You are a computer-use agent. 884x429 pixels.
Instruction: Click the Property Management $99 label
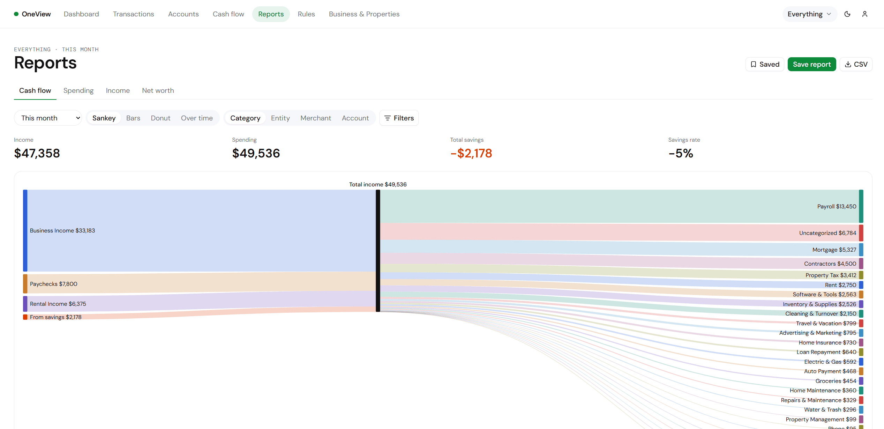tap(821, 419)
